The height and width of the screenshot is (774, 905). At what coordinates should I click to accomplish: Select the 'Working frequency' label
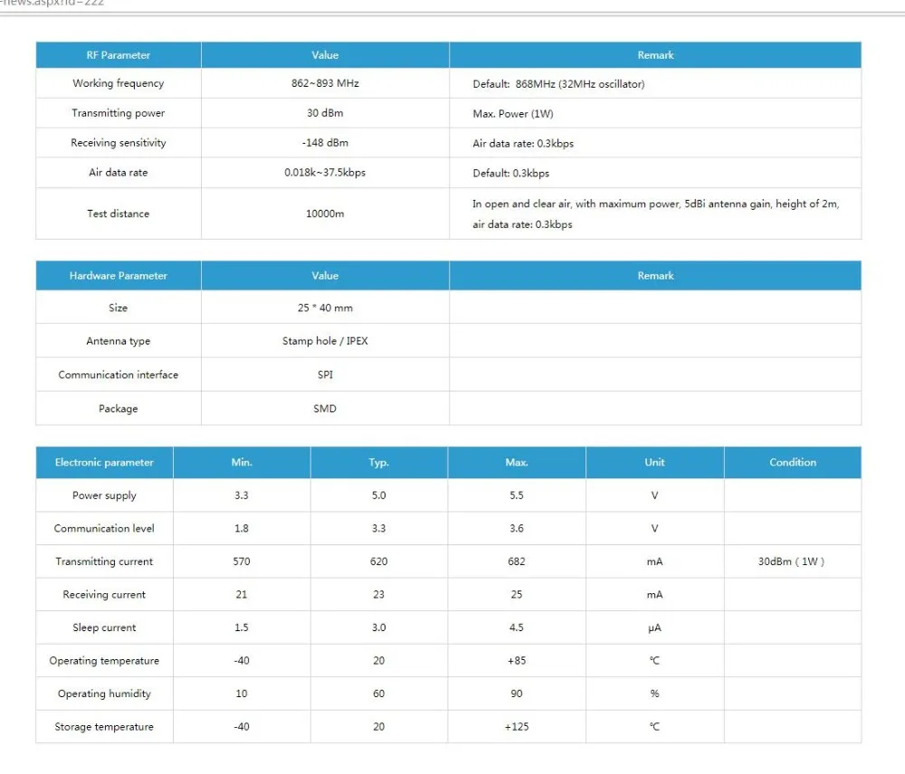coord(119,83)
